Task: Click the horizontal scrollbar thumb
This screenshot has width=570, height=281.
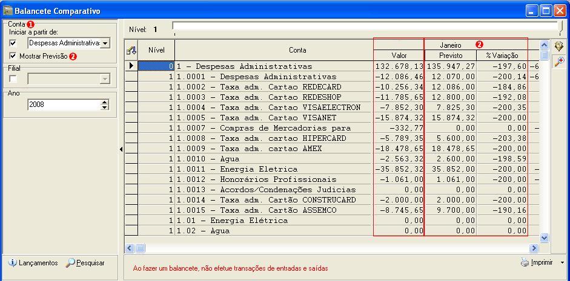Action: pyautogui.click(x=141, y=248)
